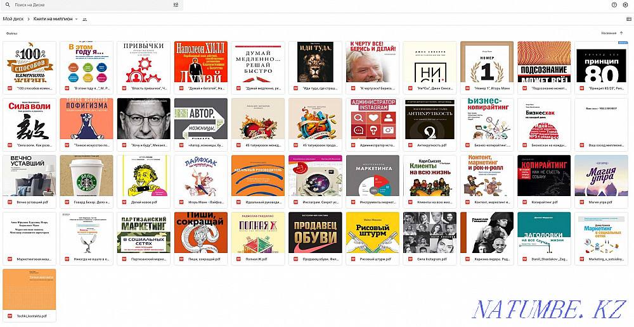Select the Идеальный руководитель cover thumbnail
The width and height of the screenshot is (634, 327).
point(258,176)
